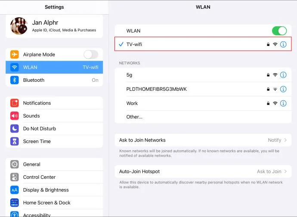Click the Display & Brightness AA icon

pos(15,190)
